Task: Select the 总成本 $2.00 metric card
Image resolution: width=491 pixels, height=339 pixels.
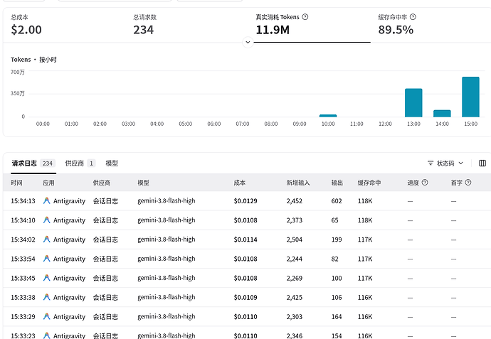Action: (x=64, y=25)
